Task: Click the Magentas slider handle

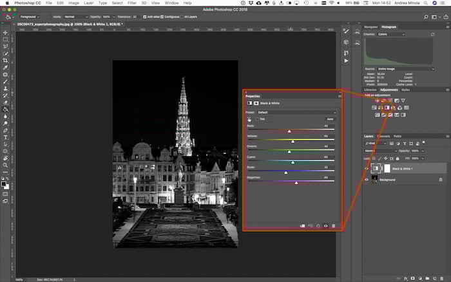Action: coord(296,183)
